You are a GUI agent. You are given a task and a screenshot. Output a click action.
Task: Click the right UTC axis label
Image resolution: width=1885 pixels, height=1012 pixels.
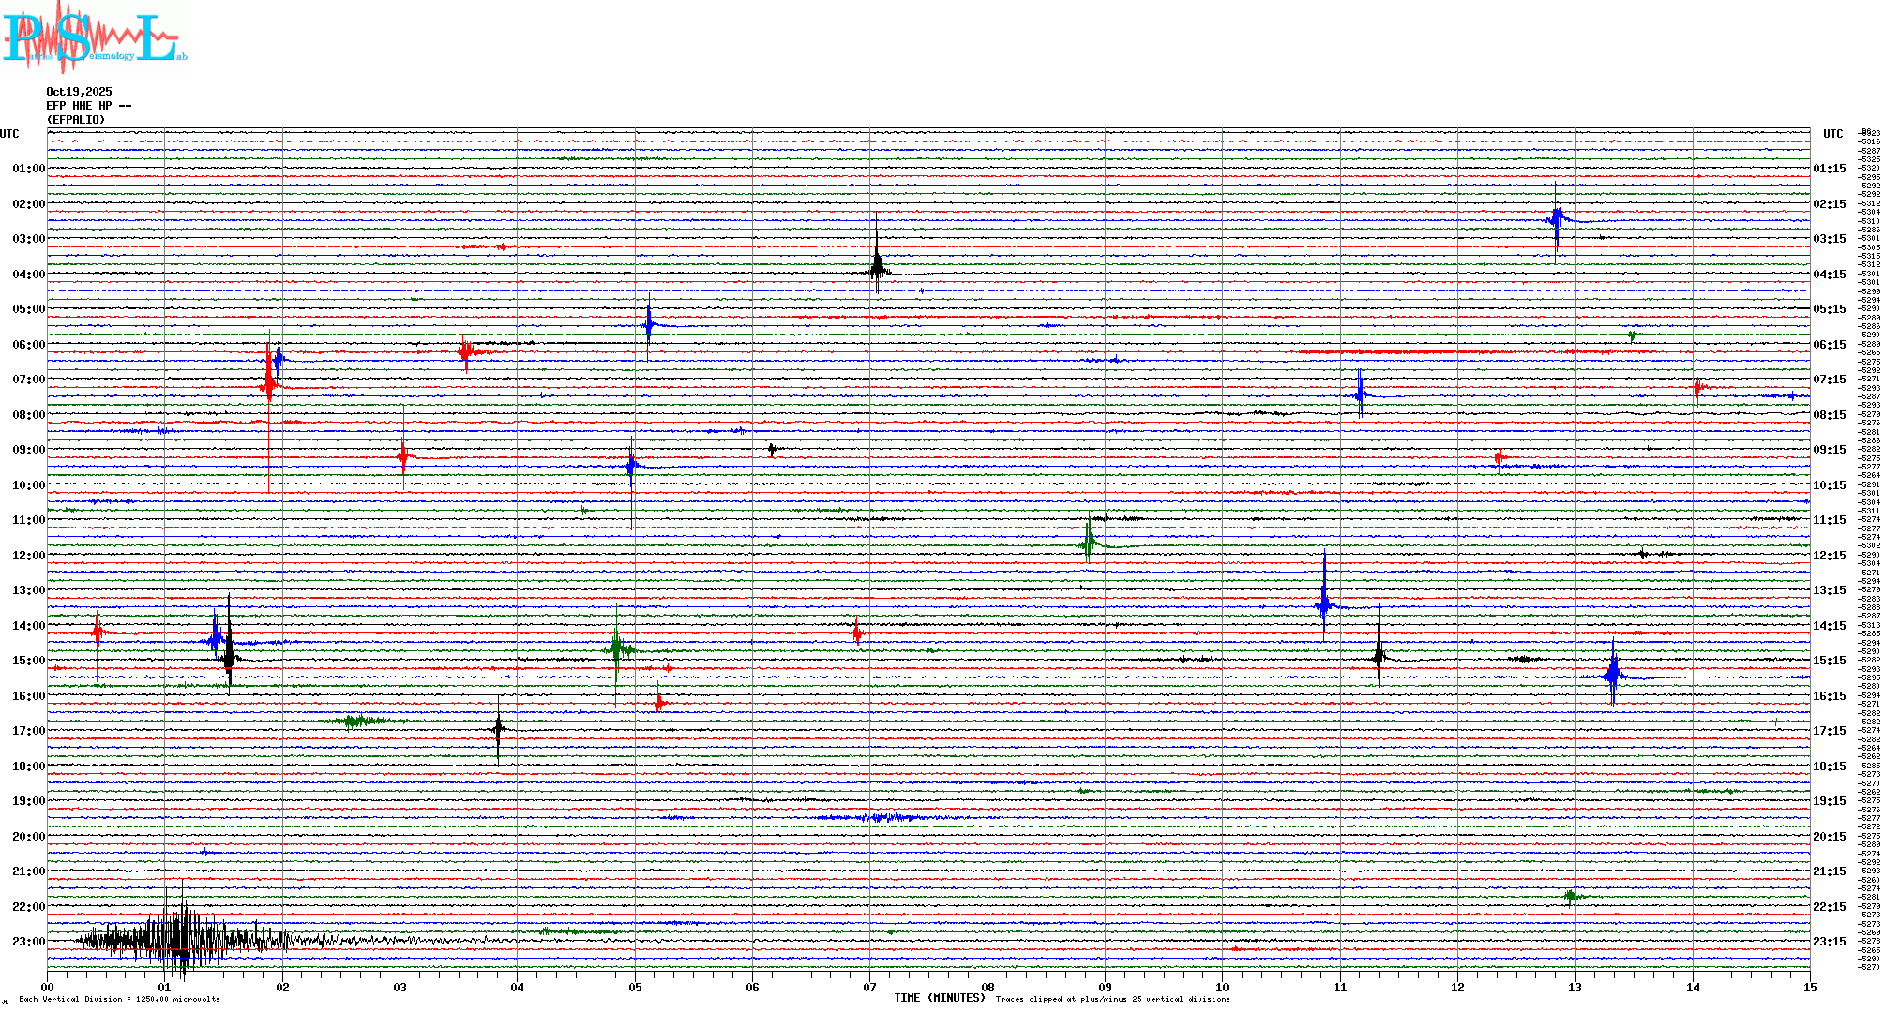pos(1832,134)
